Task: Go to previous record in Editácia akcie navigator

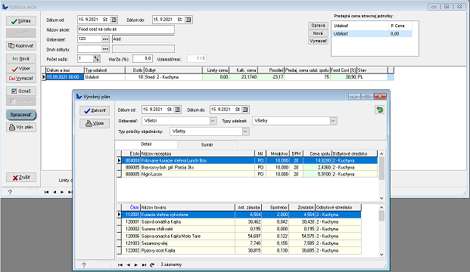Action: pos(54,192)
